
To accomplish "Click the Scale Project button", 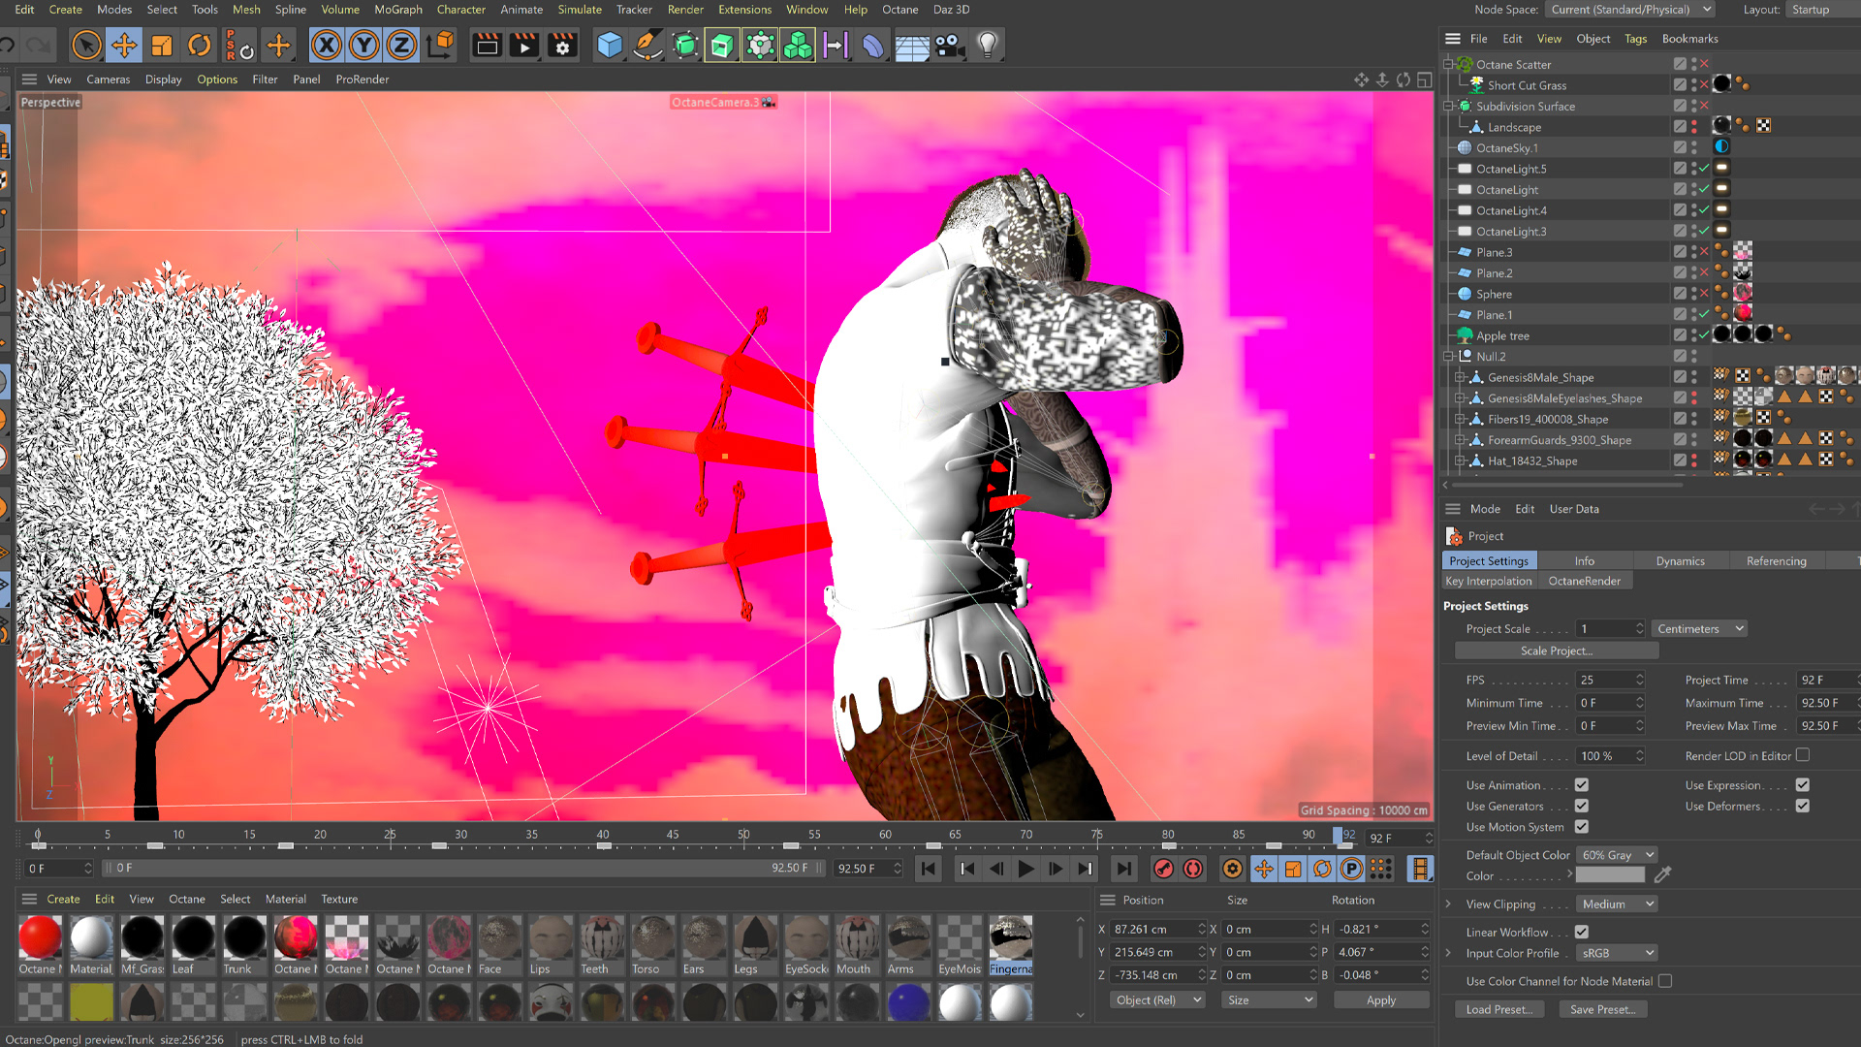I will 1556,651.
